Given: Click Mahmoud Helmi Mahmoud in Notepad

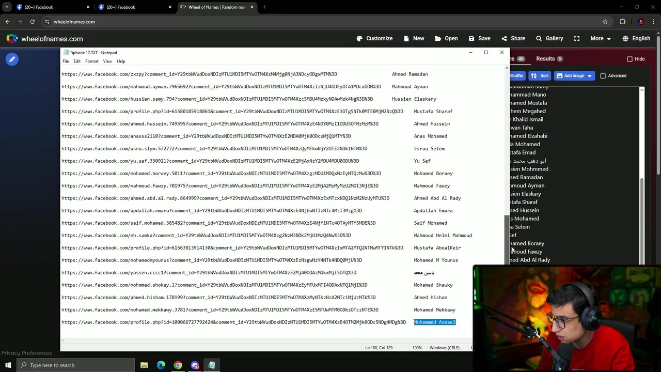Looking at the screenshot, I should point(443,236).
